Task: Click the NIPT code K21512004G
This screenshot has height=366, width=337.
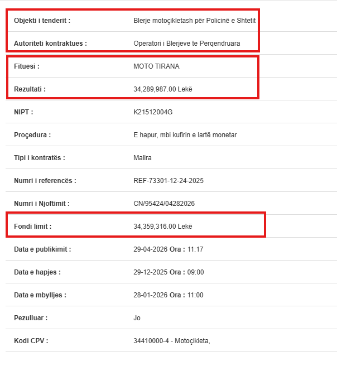Action: pos(153,112)
